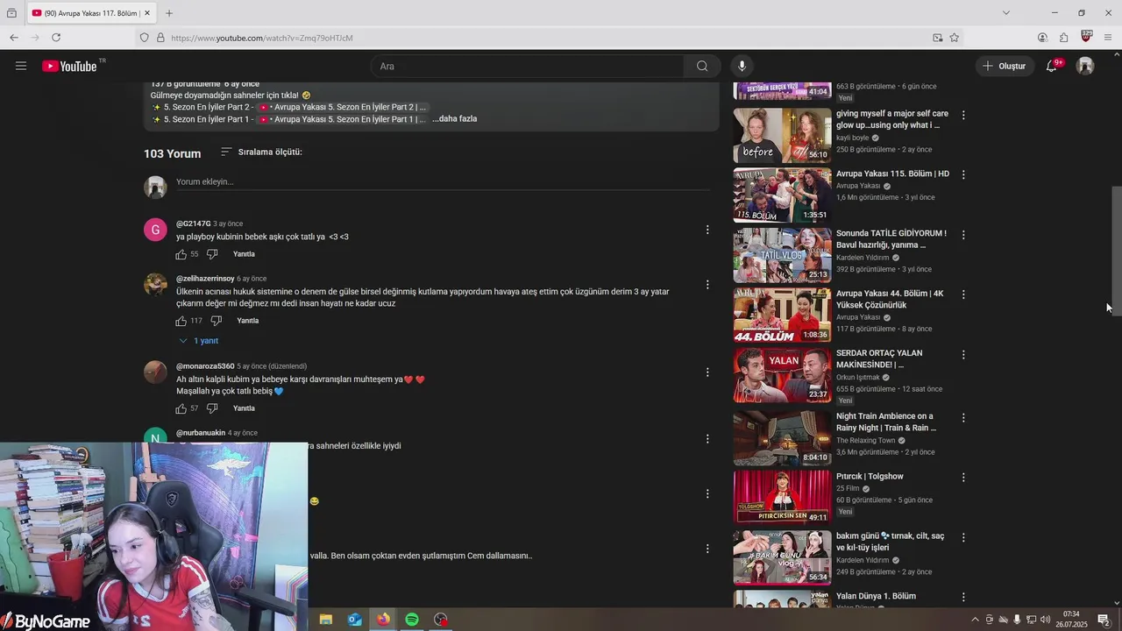Reply to @monaroza5360 with Yanıtla
The width and height of the screenshot is (1122, 631).
[244, 408]
